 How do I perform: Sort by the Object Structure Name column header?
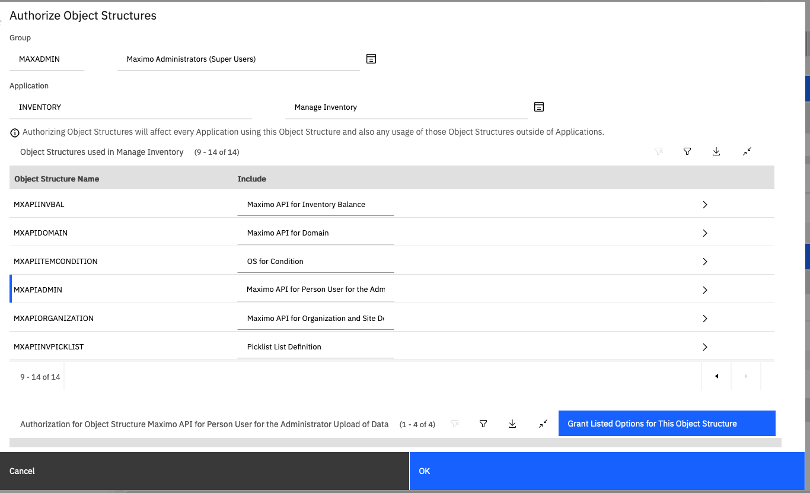tap(57, 179)
